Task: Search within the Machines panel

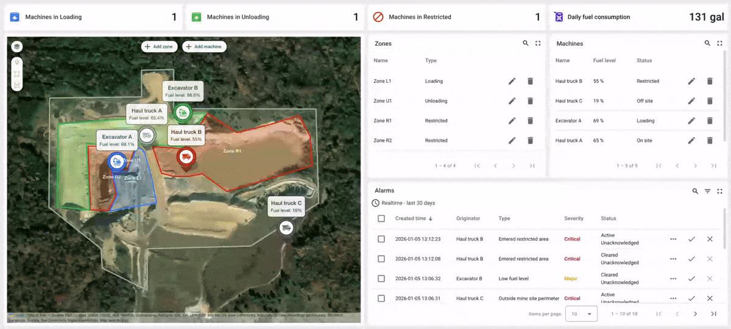Action: 707,43
